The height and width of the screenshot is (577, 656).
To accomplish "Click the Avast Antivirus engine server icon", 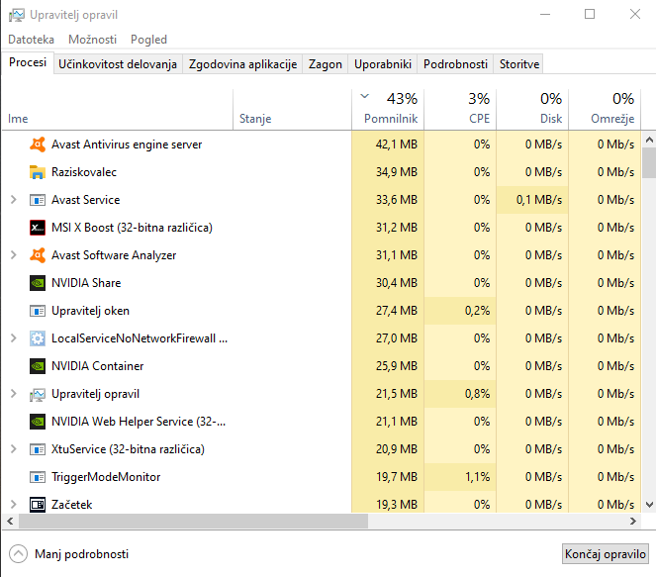I will pyautogui.click(x=38, y=144).
